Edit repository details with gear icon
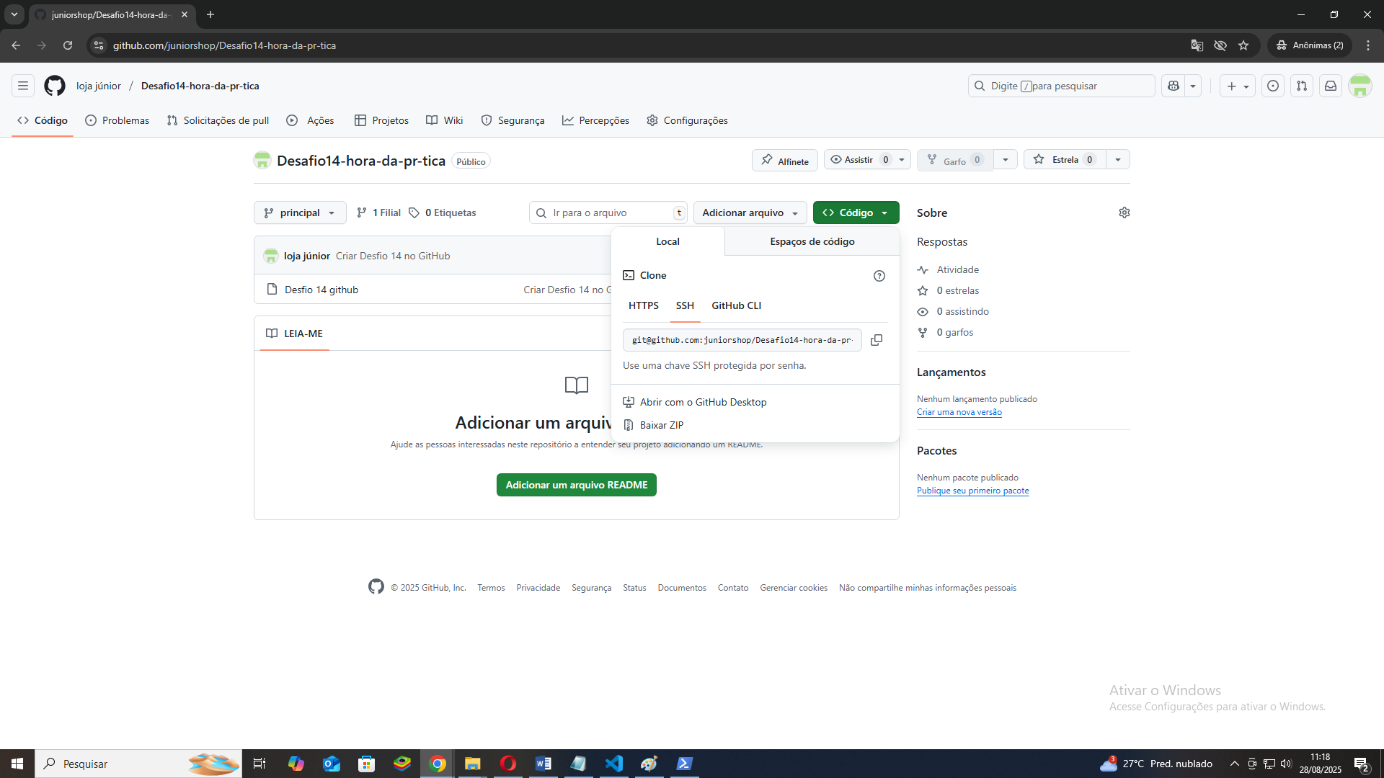The height and width of the screenshot is (778, 1384). pos(1124,213)
